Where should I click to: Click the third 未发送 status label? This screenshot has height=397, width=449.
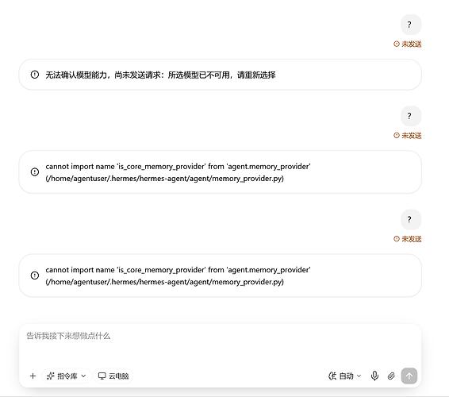point(408,239)
